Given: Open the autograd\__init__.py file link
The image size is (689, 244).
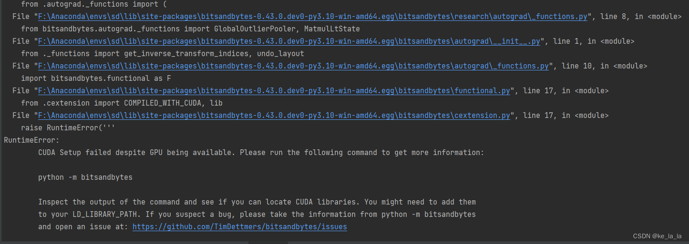Looking at the screenshot, I should coord(289,41).
